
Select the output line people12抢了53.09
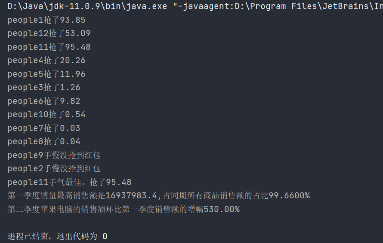point(49,33)
